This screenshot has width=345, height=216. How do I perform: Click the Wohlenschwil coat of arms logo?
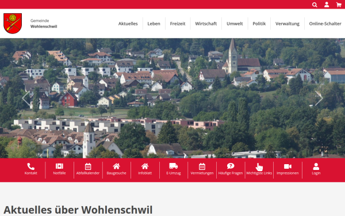coord(13,24)
